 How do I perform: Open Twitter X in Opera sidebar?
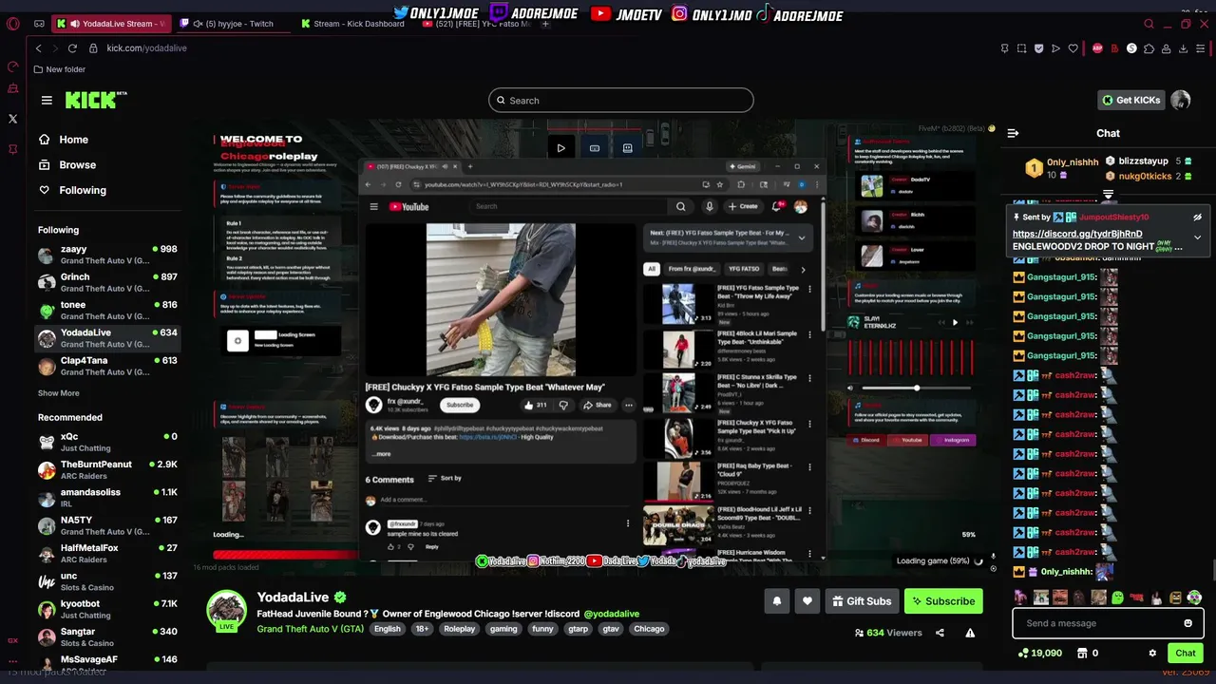[x=12, y=119]
